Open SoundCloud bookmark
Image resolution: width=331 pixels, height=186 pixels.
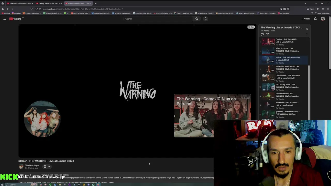coord(32,13)
